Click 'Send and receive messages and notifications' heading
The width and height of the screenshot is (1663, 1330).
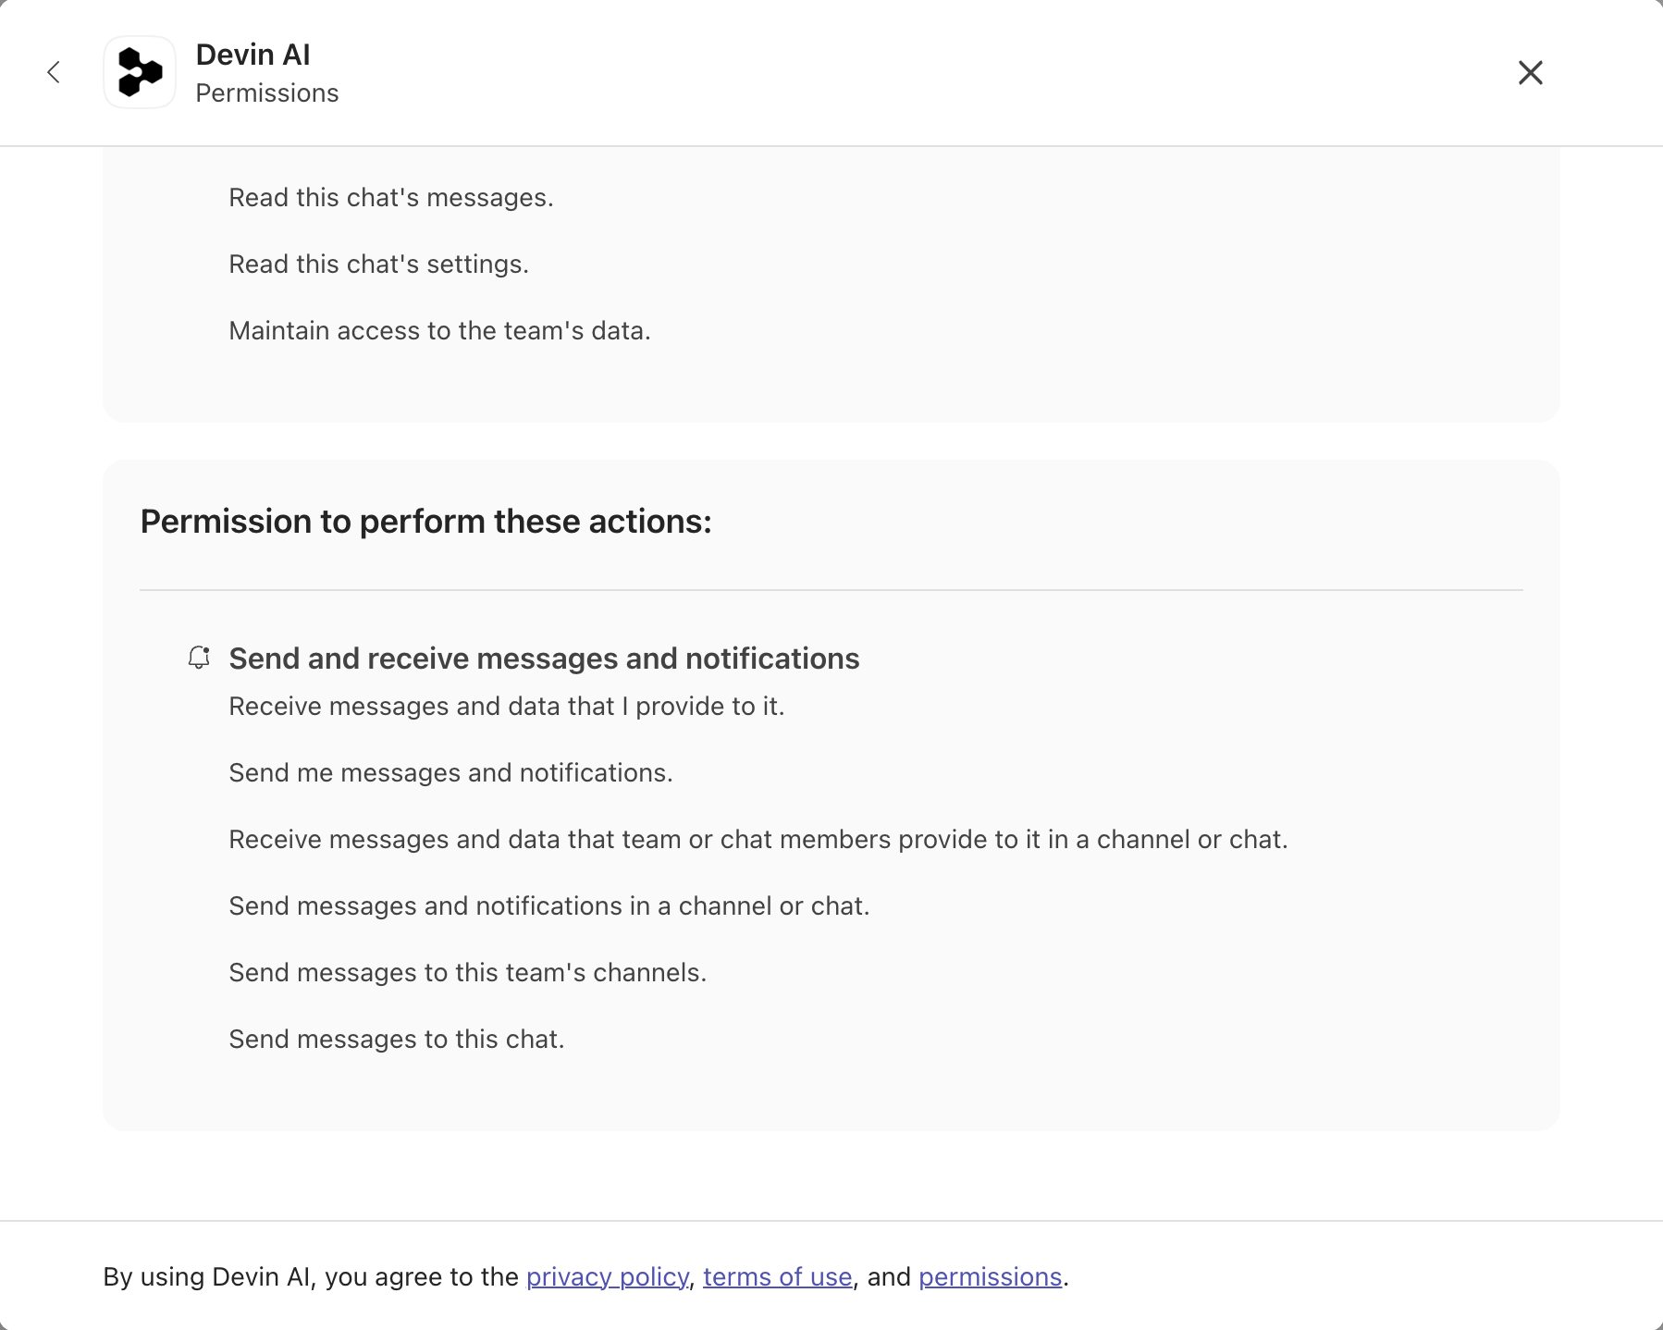point(544,659)
